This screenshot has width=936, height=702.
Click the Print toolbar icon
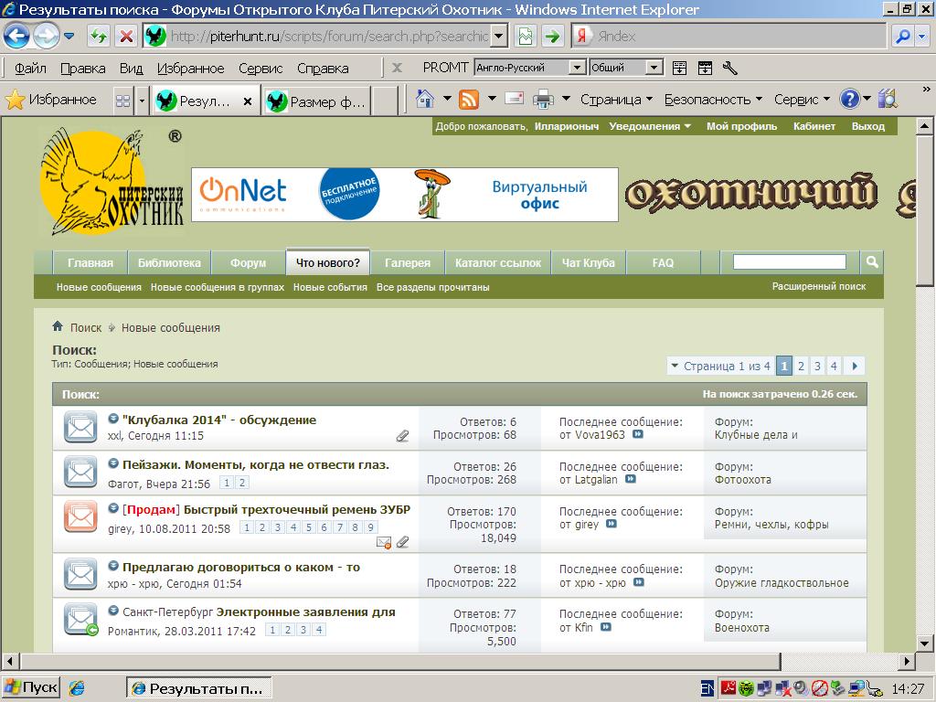(x=543, y=99)
